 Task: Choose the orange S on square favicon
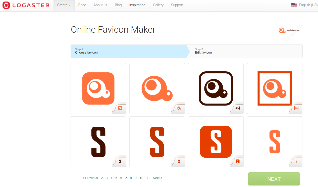(x=216, y=142)
